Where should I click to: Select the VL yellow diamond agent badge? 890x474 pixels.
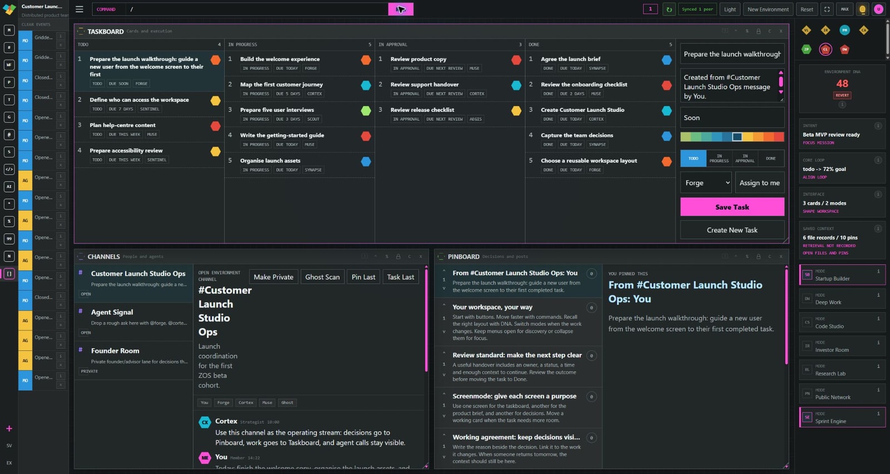tap(807, 30)
